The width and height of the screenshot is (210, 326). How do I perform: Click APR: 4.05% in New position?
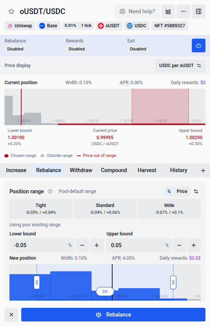click(x=123, y=258)
